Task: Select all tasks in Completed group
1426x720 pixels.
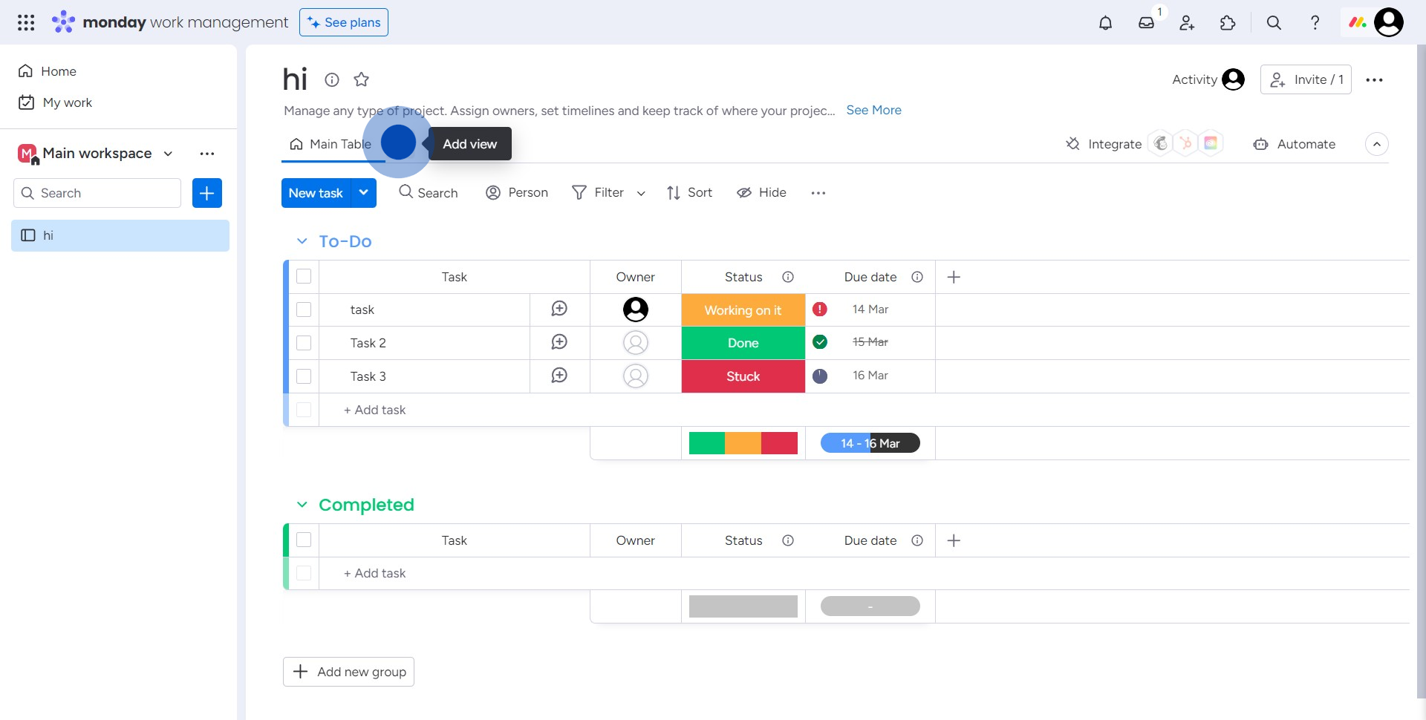Action: pos(304,540)
